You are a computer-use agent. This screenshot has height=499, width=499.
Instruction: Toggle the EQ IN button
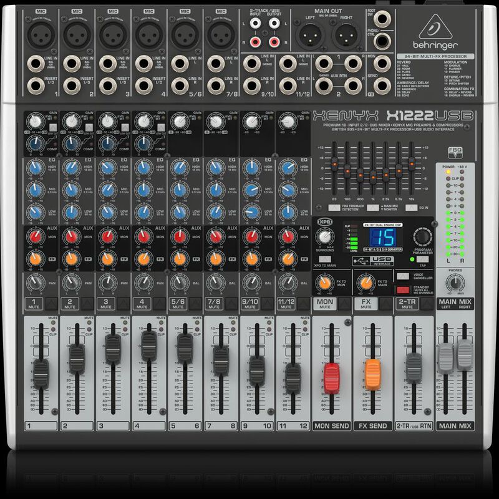pyautogui.click(x=411, y=208)
